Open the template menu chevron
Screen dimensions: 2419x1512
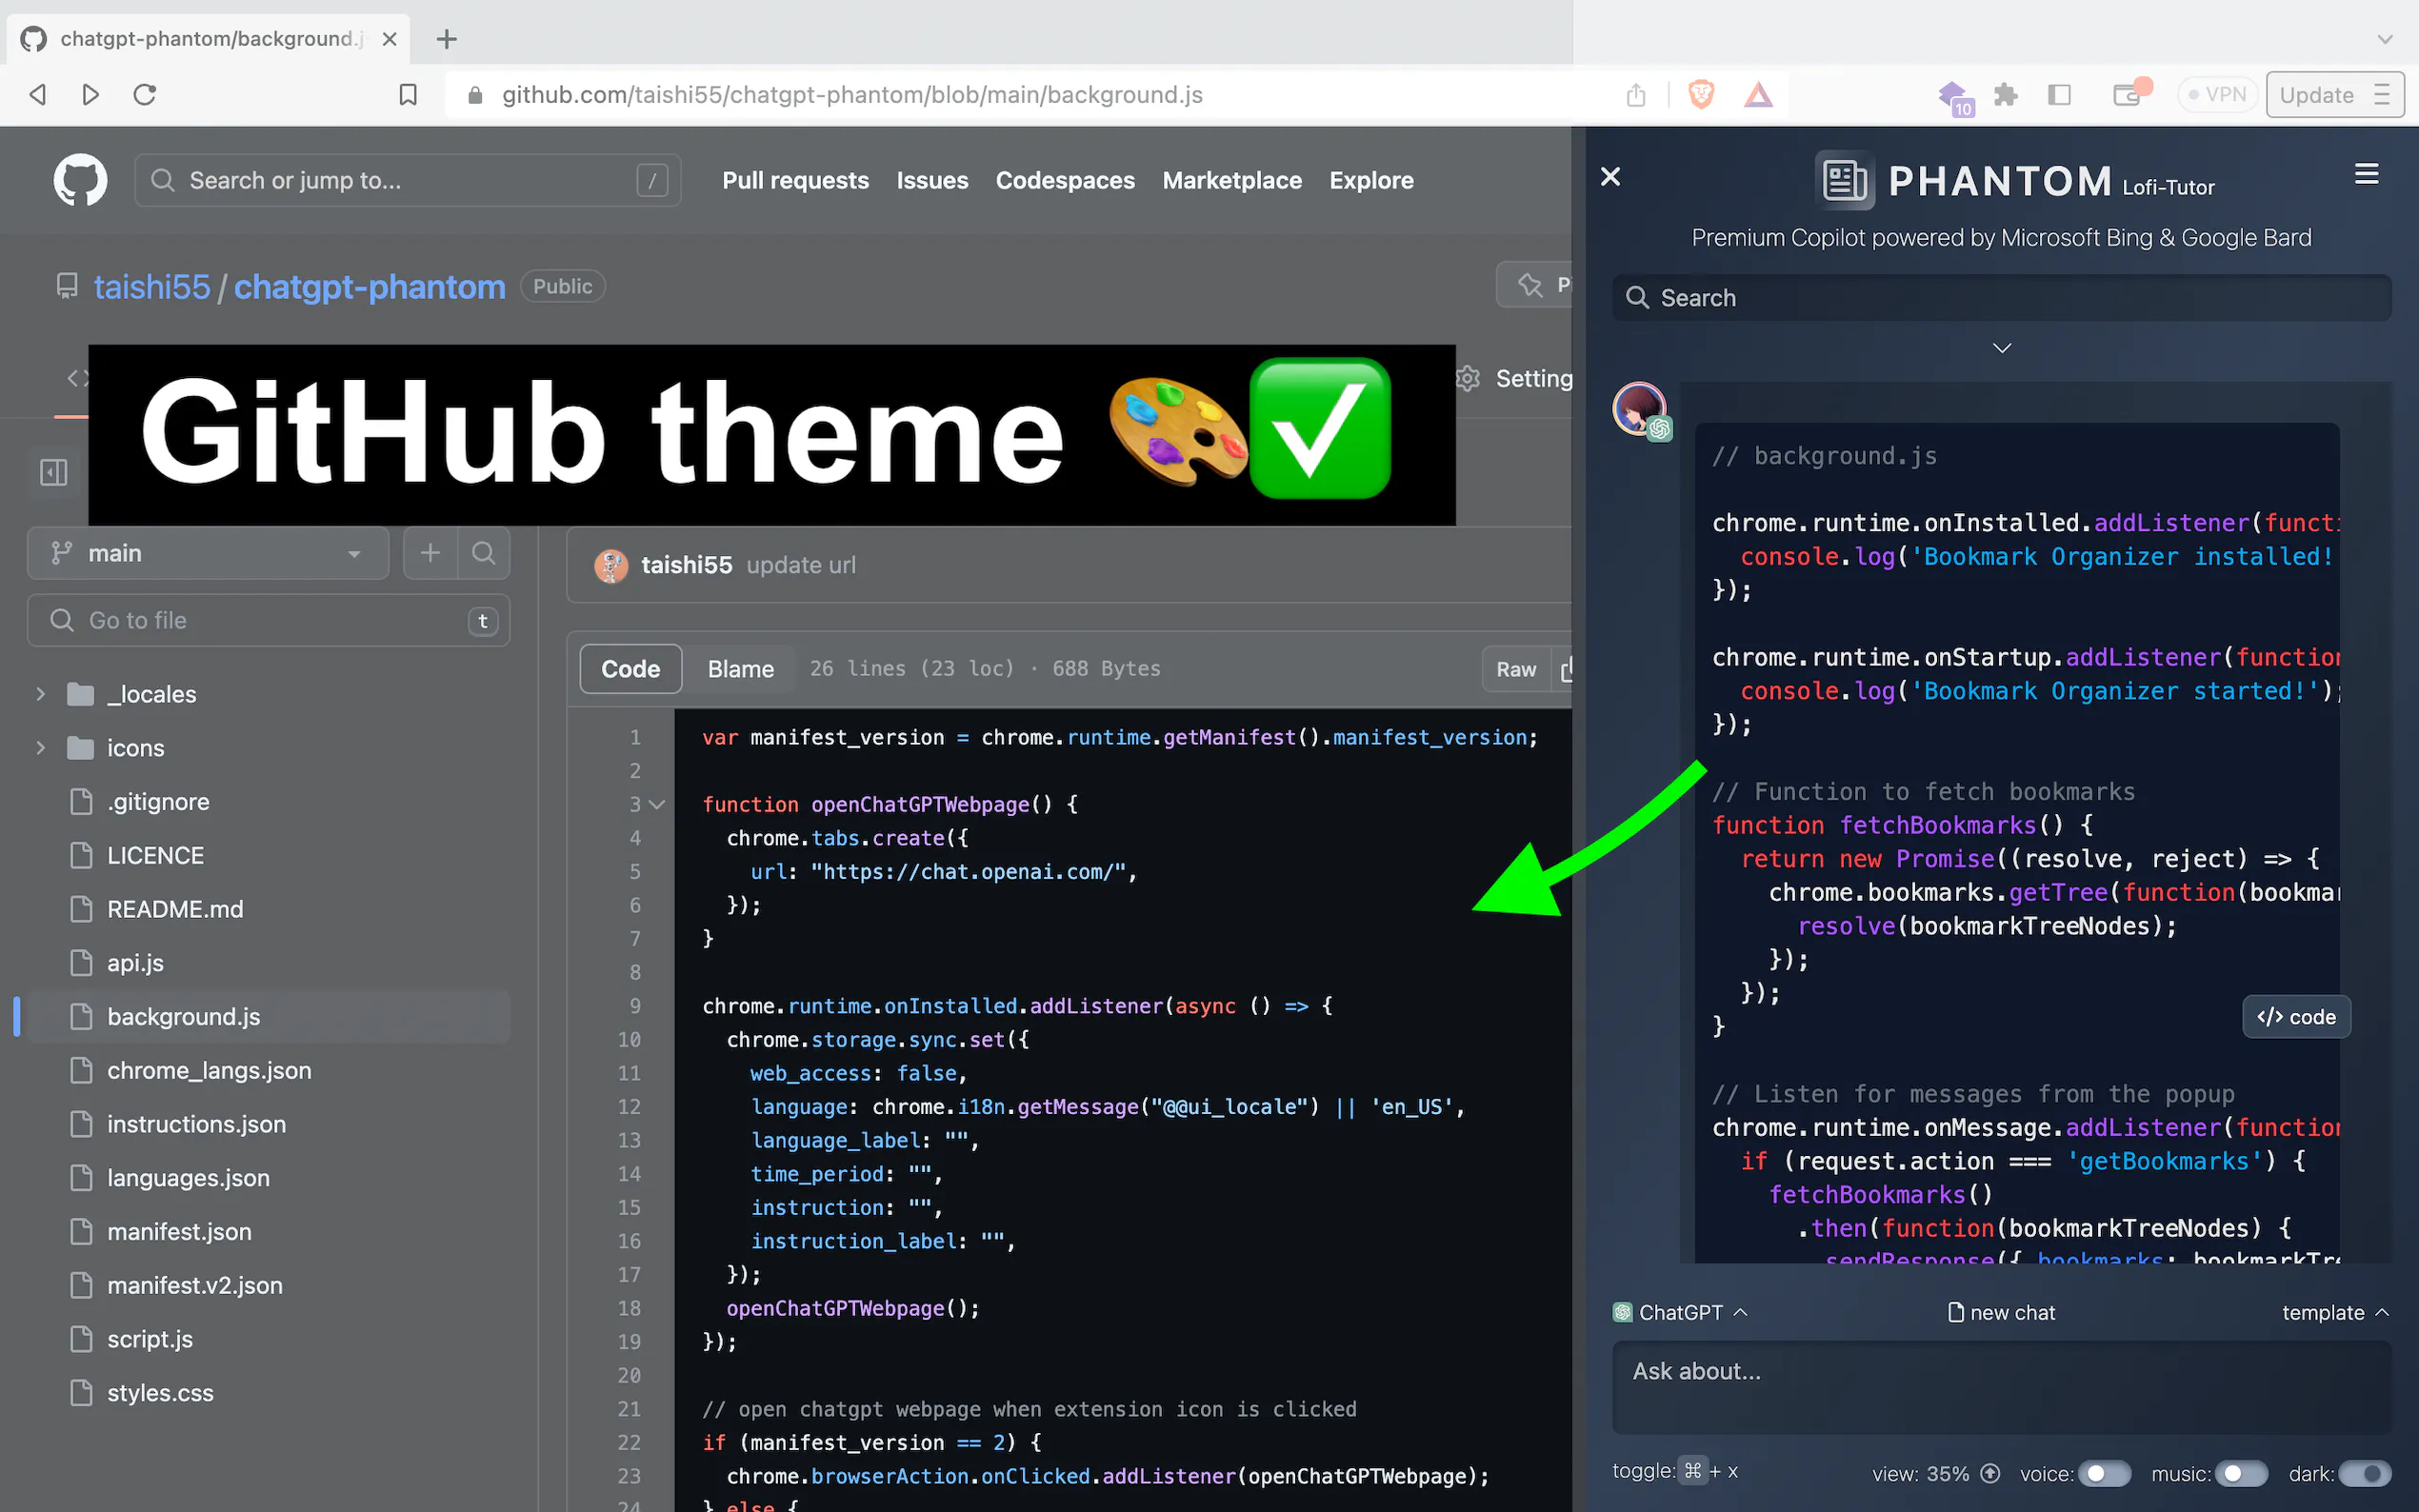(x=2382, y=1312)
